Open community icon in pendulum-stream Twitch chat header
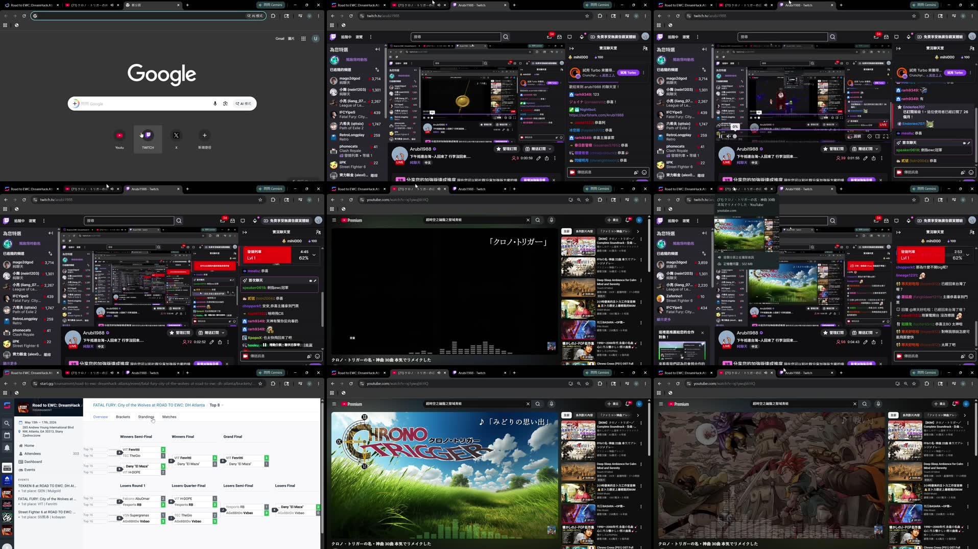This screenshot has width=978, height=549. pos(645,49)
